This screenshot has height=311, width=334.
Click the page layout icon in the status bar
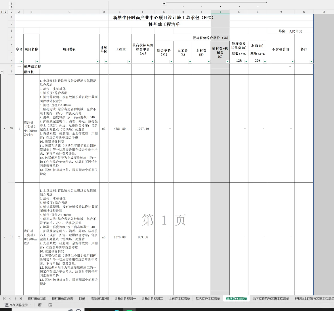51,305
